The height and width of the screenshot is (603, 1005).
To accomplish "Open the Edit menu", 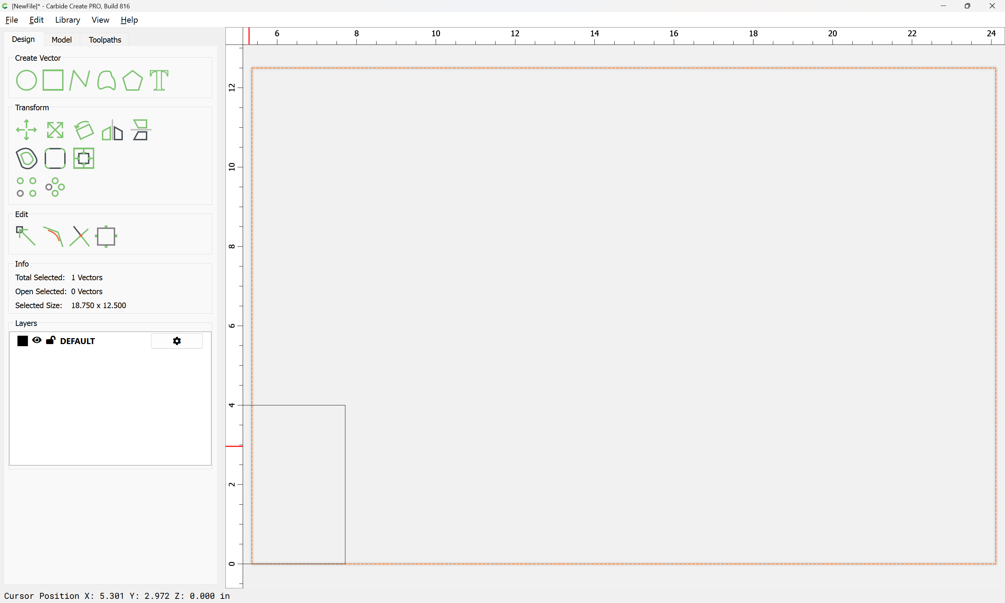I will click(x=37, y=20).
